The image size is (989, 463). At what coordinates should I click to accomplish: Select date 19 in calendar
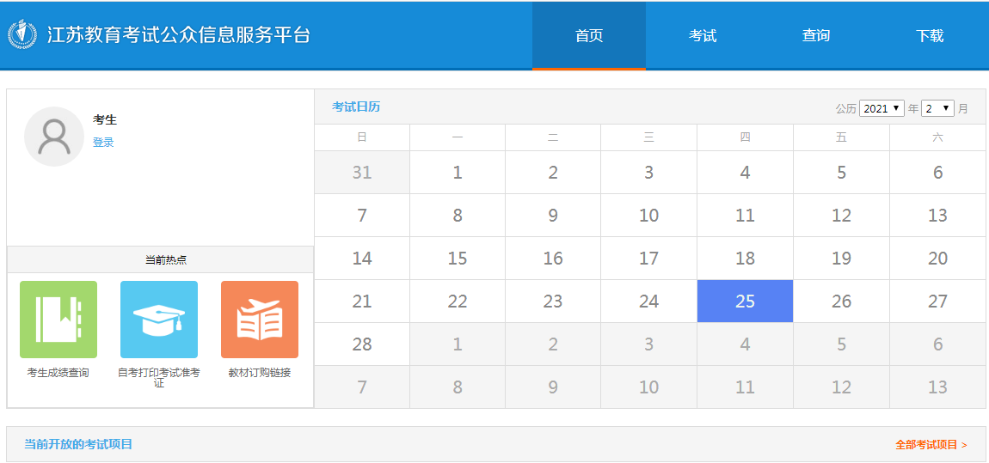841,259
